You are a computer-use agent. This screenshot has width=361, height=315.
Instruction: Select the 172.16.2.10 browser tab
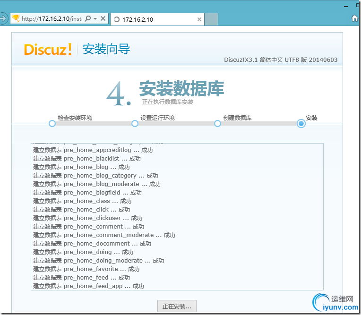(157, 19)
